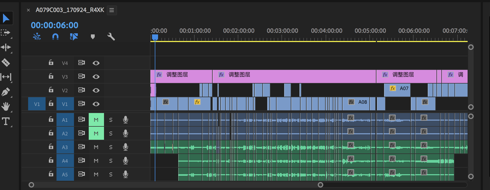Viewport: 490px width, 190px height.
Task: Click the horizontal zoom scrollbar right handle
Action: (x=320, y=185)
